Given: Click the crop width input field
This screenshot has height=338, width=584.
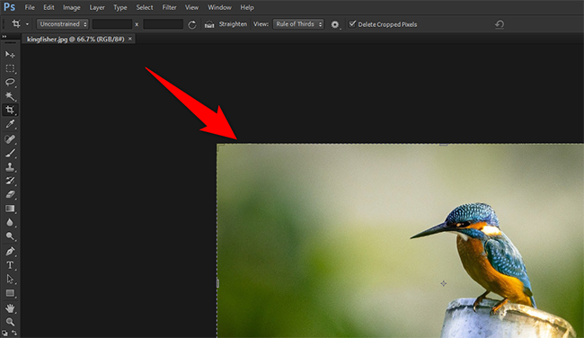Looking at the screenshot, I should coord(112,24).
